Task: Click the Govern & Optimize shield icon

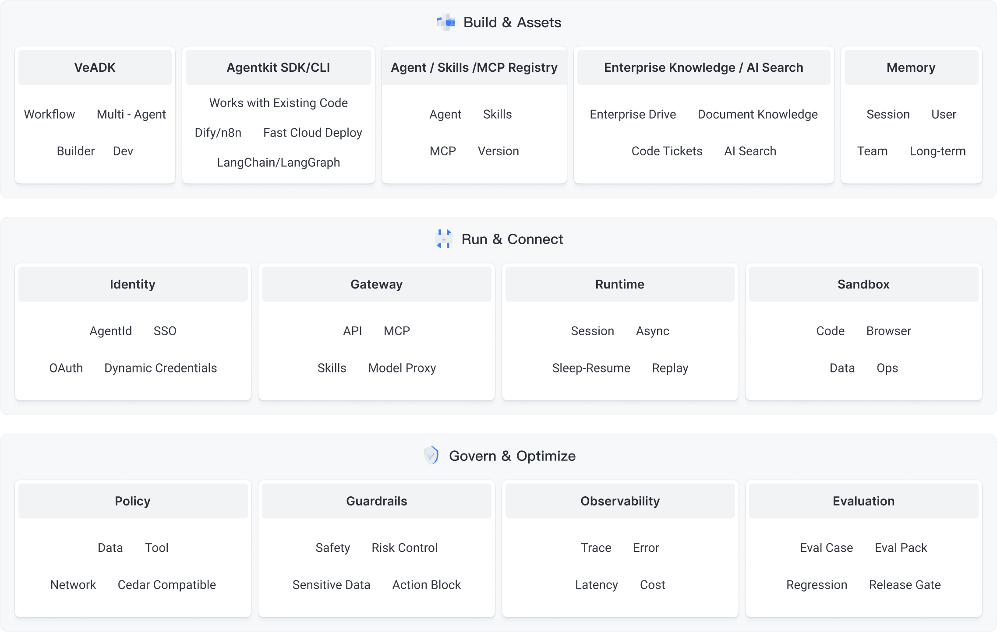Action: click(431, 456)
